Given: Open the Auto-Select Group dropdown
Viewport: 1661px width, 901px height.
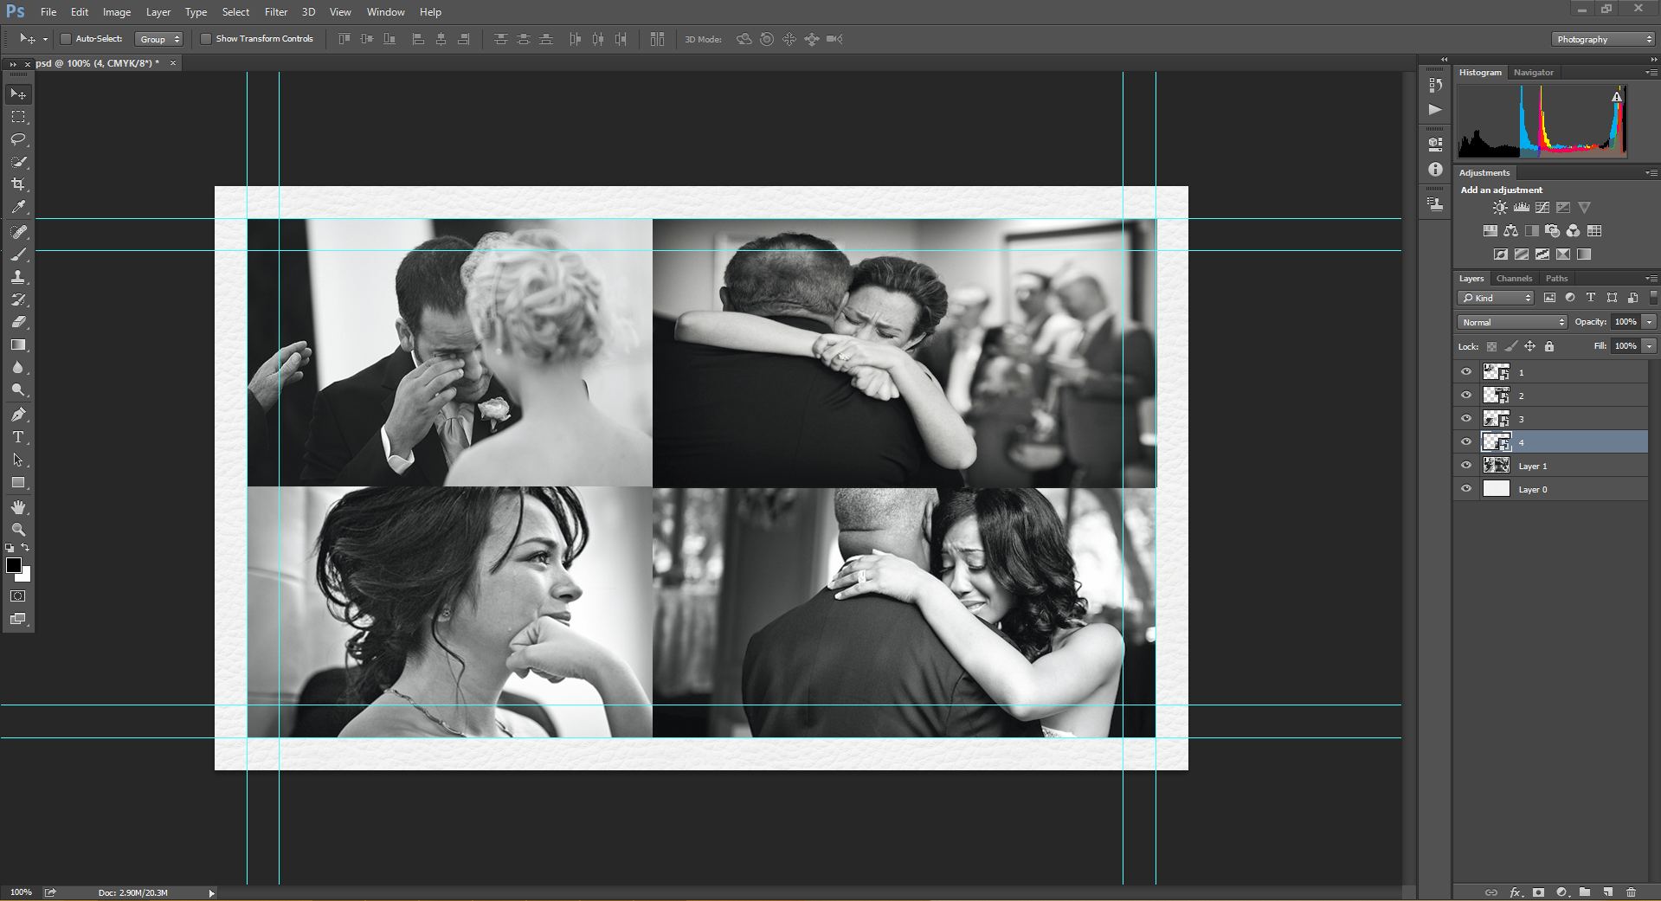Looking at the screenshot, I should (x=159, y=39).
